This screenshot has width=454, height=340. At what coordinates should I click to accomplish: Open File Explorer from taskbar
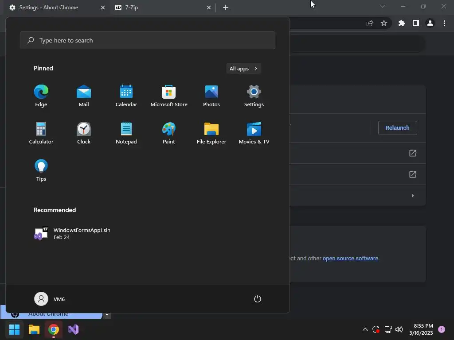click(x=34, y=329)
